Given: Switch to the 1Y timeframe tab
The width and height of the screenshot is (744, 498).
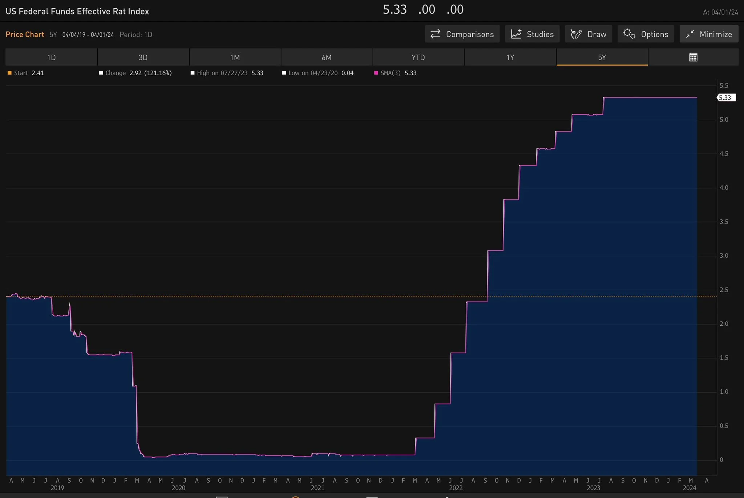Looking at the screenshot, I should (x=510, y=57).
